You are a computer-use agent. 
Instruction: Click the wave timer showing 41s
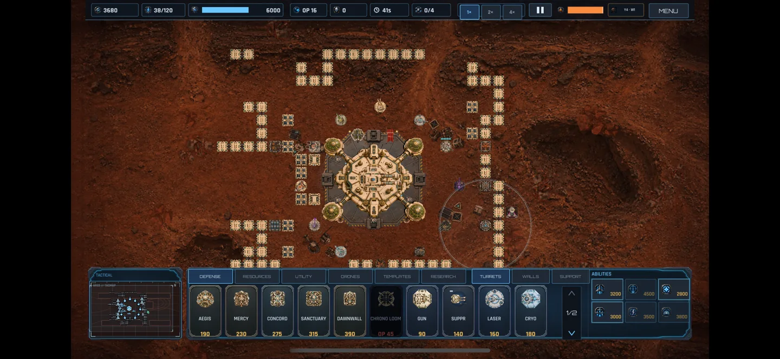tap(389, 10)
